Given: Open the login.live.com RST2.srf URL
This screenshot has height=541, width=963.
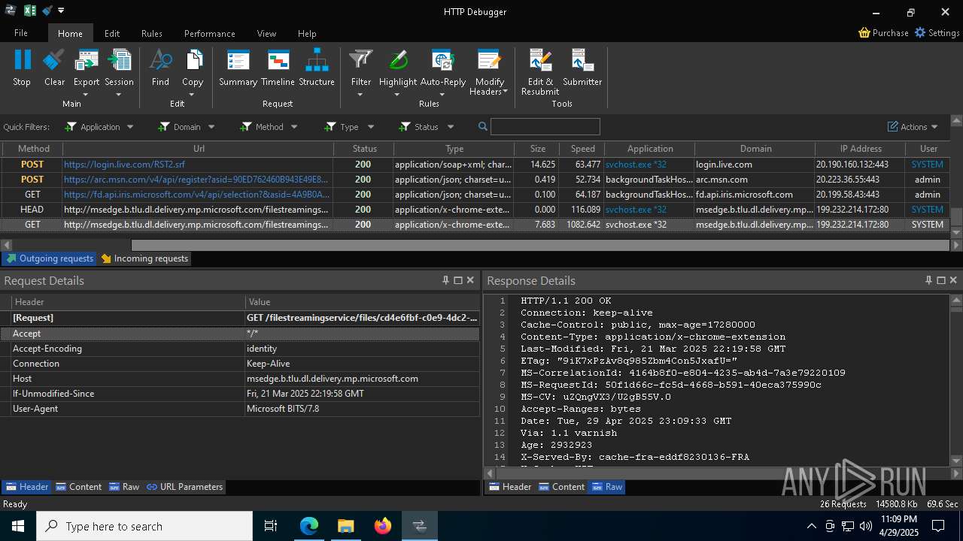Looking at the screenshot, I should [x=124, y=165].
